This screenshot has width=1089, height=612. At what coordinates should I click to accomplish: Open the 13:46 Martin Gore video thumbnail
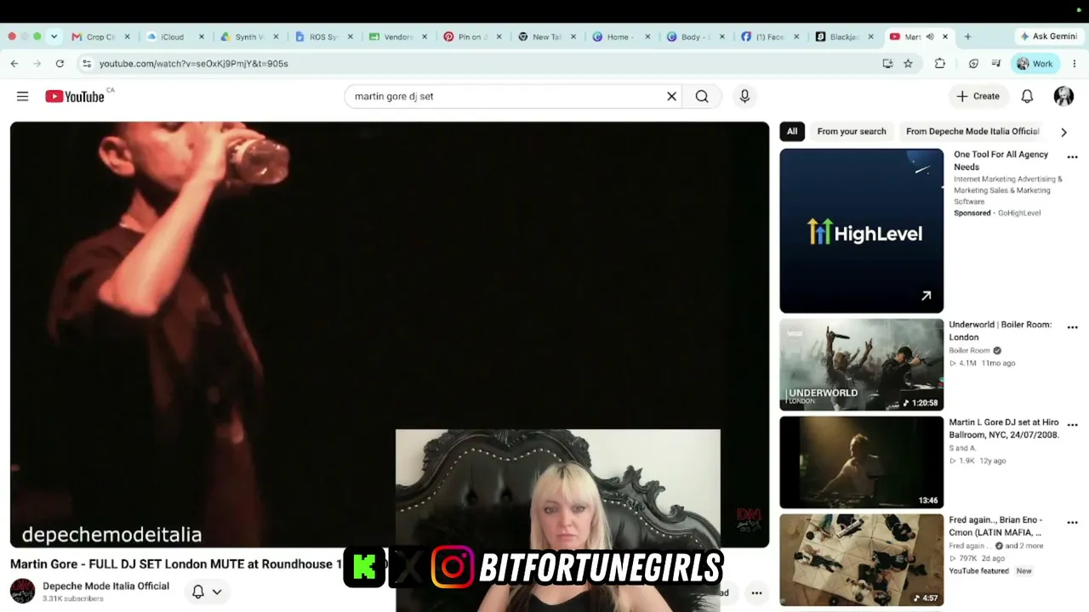862,462
